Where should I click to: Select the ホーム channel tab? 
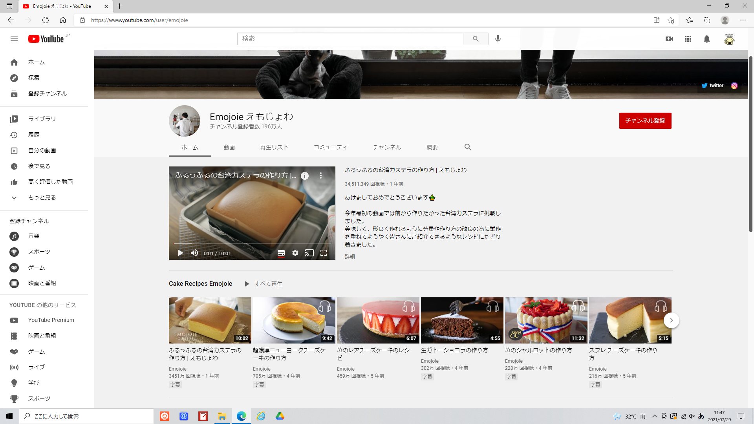(190, 147)
